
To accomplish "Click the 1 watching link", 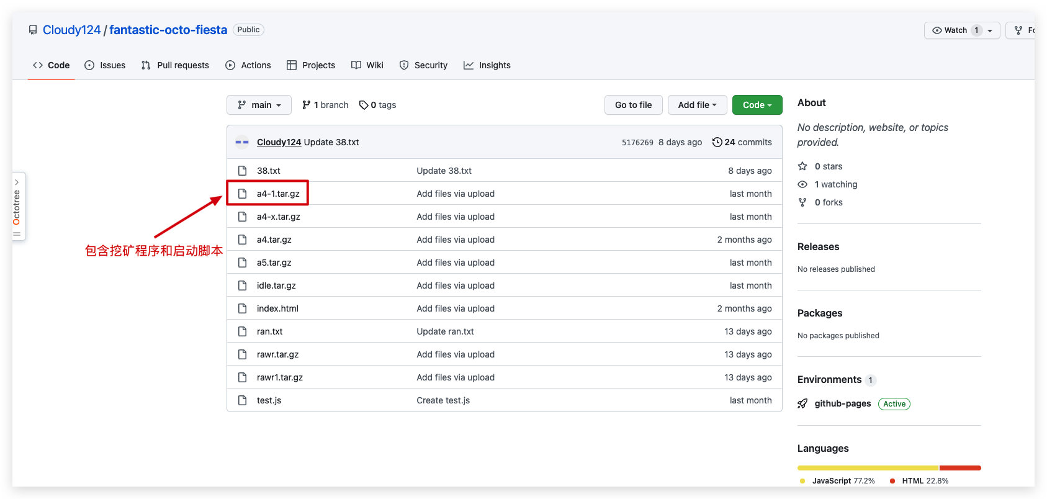I will point(828,184).
